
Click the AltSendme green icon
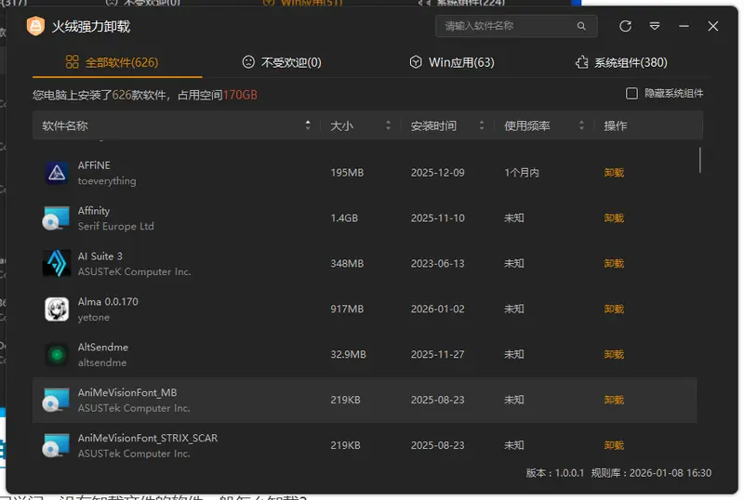57,354
